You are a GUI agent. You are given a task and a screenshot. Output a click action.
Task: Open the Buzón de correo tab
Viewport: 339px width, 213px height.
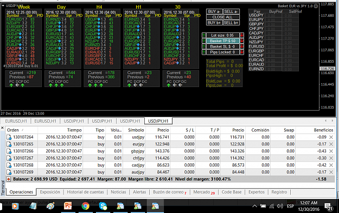pos(169,192)
